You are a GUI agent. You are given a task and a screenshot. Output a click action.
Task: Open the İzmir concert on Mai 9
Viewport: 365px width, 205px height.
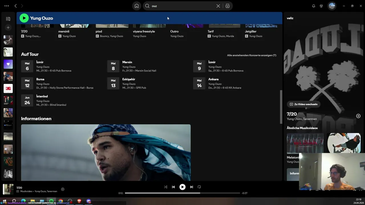pos(234,66)
